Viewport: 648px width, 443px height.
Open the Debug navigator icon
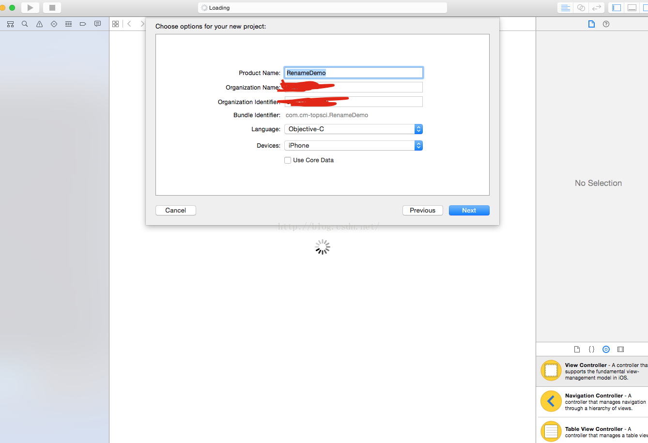[68, 24]
